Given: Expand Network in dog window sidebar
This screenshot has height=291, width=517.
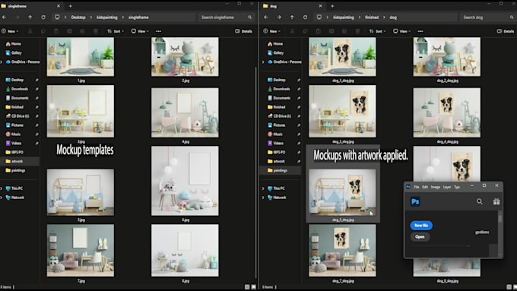Looking at the screenshot, I should pos(263,198).
